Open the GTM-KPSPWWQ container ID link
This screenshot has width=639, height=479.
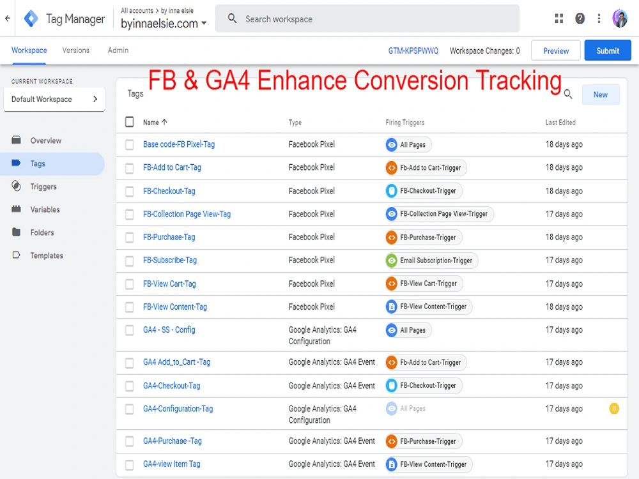(413, 50)
